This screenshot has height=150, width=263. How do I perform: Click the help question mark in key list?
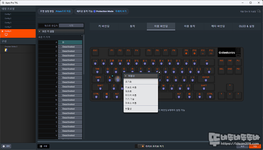tap(82, 36)
